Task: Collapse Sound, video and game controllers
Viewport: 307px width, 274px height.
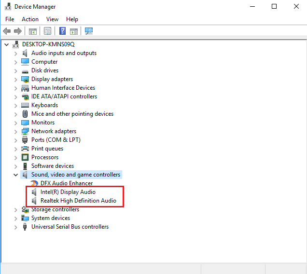Action: [16, 175]
